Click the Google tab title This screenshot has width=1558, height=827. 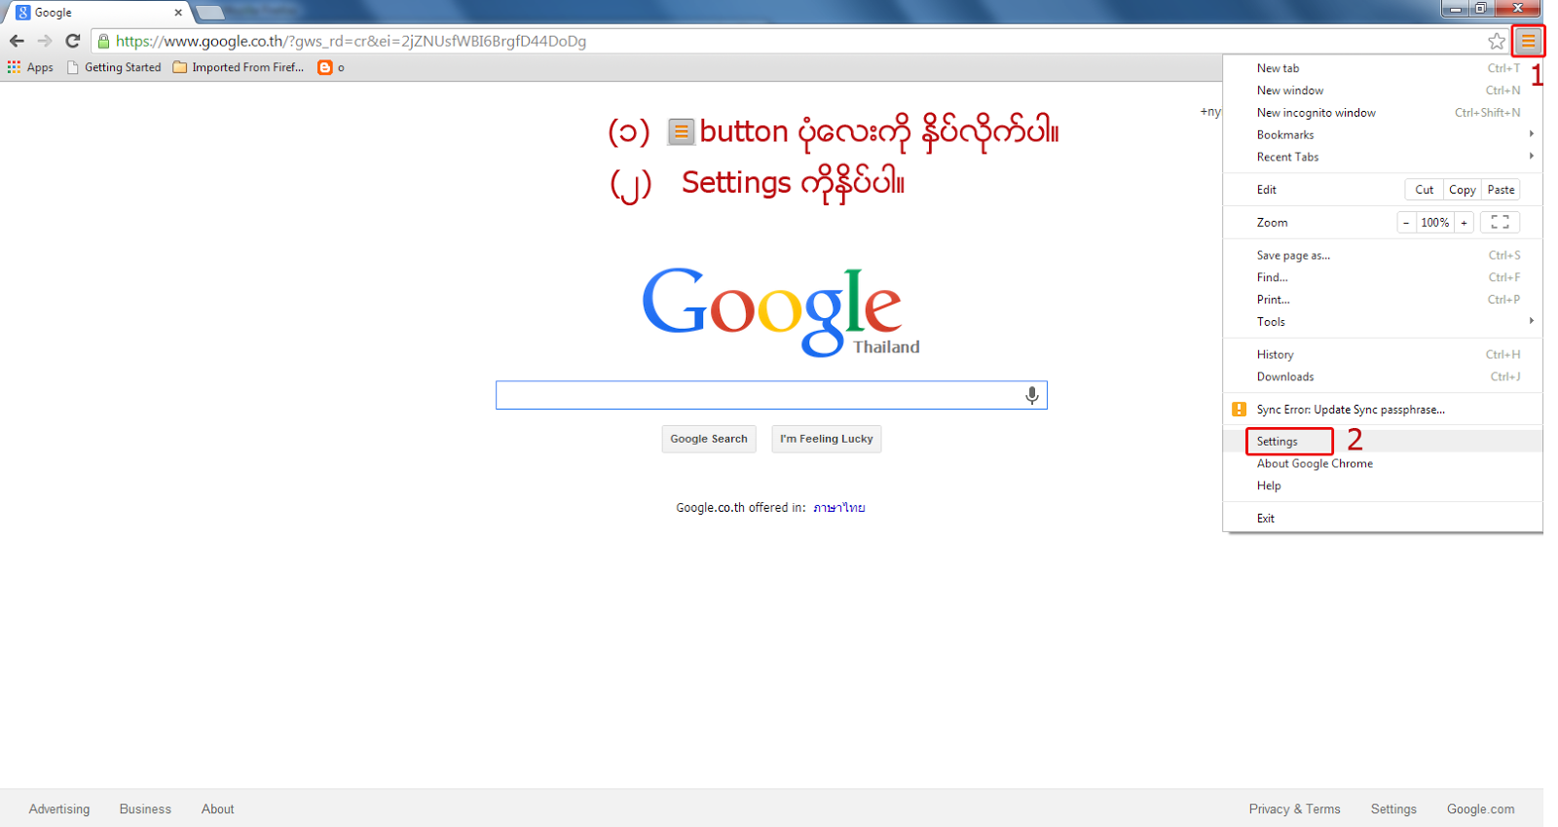click(54, 13)
